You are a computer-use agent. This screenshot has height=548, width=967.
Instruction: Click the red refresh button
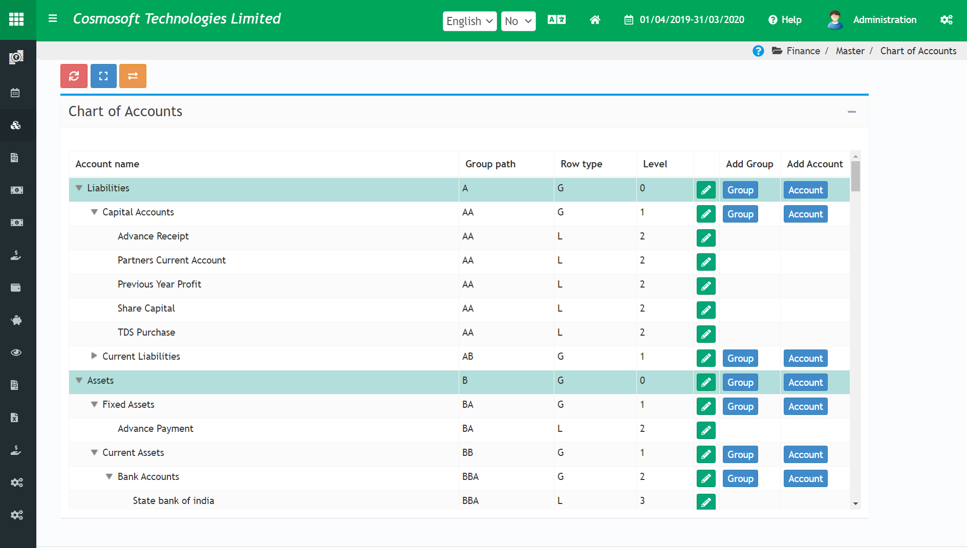(x=74, y=76)
